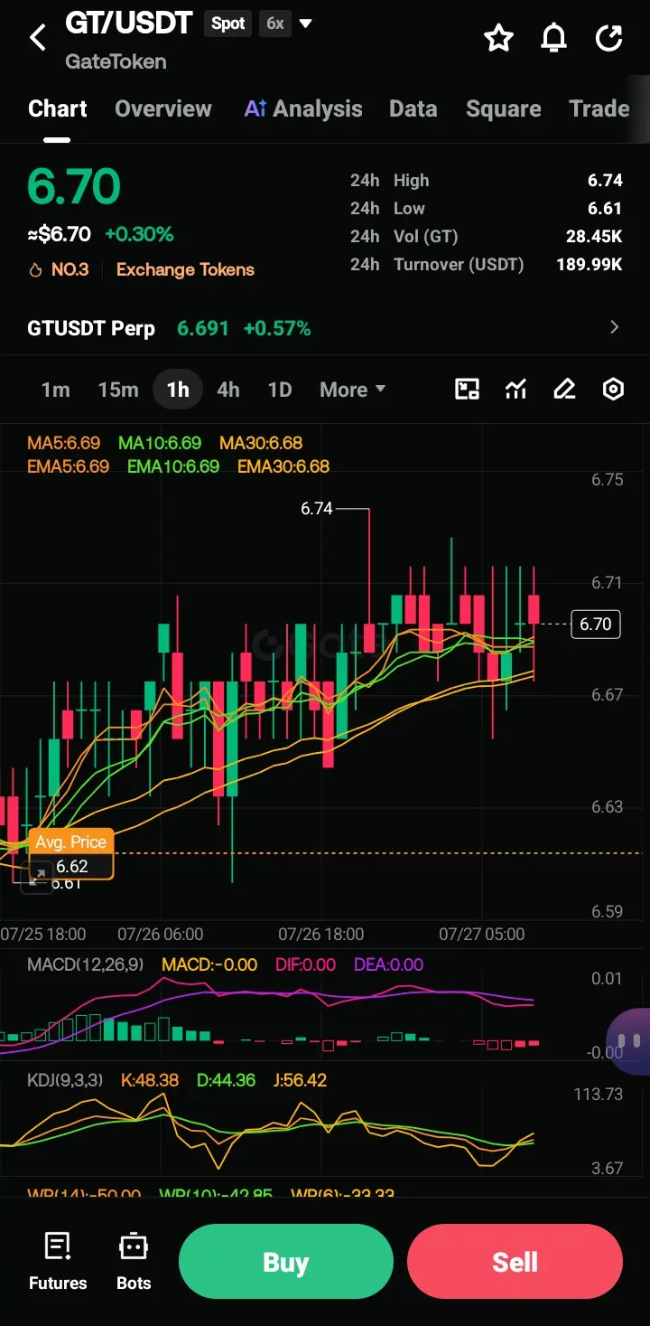
Task: Tap the floating assistant bubble
Action: (629, 1041)
